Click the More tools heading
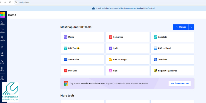This screenshot has height=103, width=206. click(x=67, y=96)
